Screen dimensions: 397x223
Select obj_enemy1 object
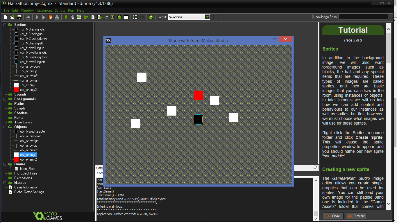pyautogui.click(x=28, y=155)
